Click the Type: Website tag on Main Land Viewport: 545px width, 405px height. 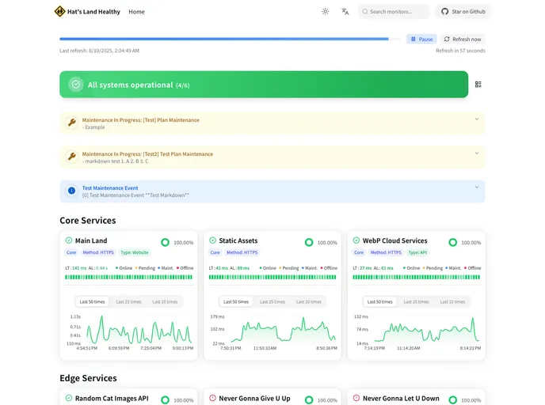[x=135, y=252]
